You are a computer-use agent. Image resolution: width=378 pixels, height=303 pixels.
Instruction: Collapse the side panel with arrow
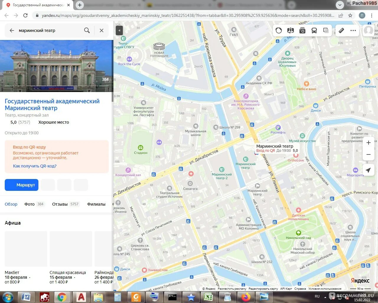[x=119, y=30]
